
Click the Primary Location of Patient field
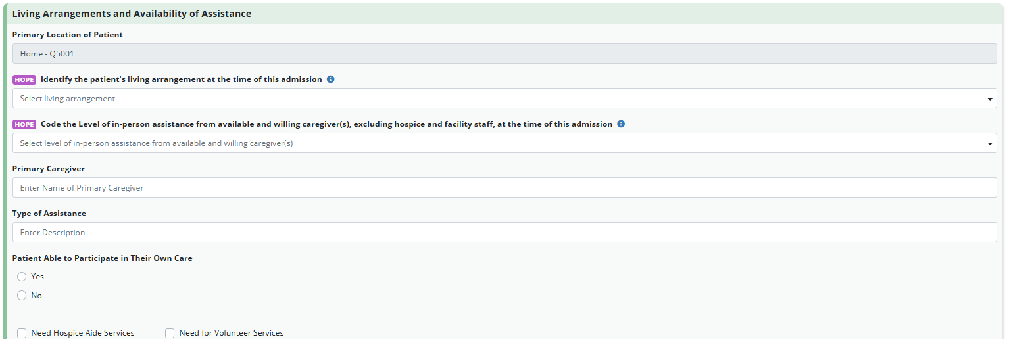point(504,54)
